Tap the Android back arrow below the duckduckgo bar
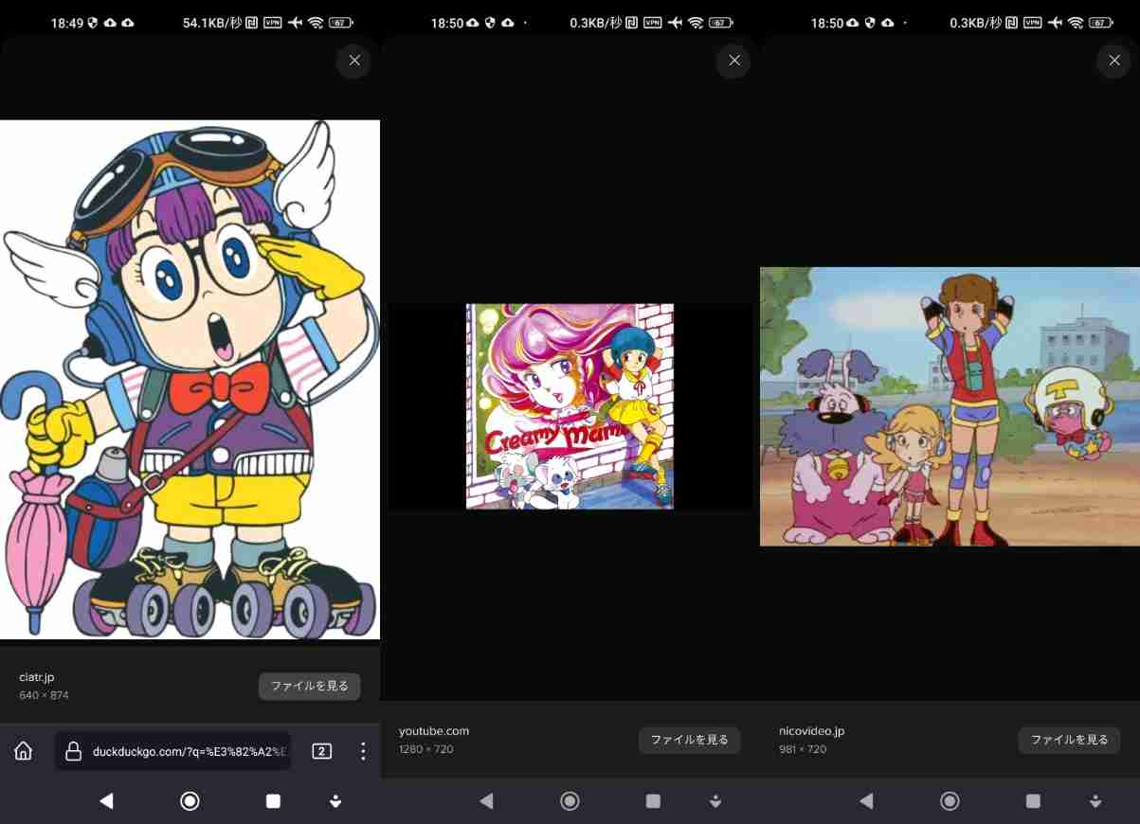The width and height of the screenshot is (1140, 824). tap(106, 801)
